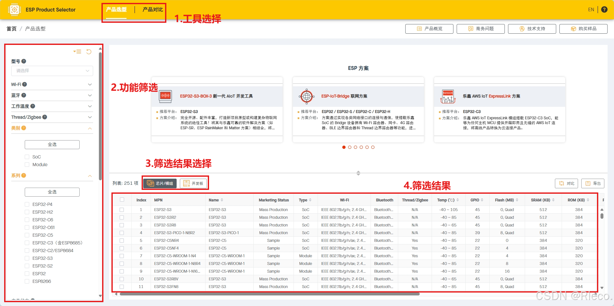The image size is (614, 306).
Task: Sort table by Type column arrows
Action: [310, 200]
